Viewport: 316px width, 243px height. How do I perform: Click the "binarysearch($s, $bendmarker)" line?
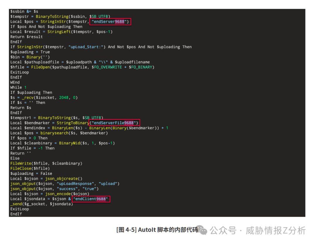click(x=59, y=133)
